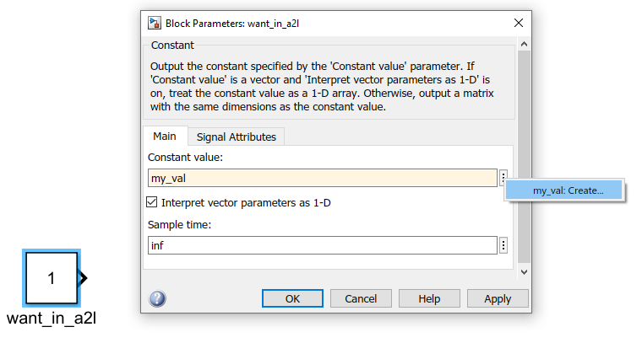642x343 pixels.
Task: Click the OK button
Action: pyautogui.click(x=292, y=298)
